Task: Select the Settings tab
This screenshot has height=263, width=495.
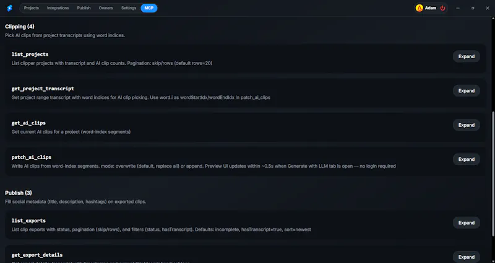Action: click(129, 8)
